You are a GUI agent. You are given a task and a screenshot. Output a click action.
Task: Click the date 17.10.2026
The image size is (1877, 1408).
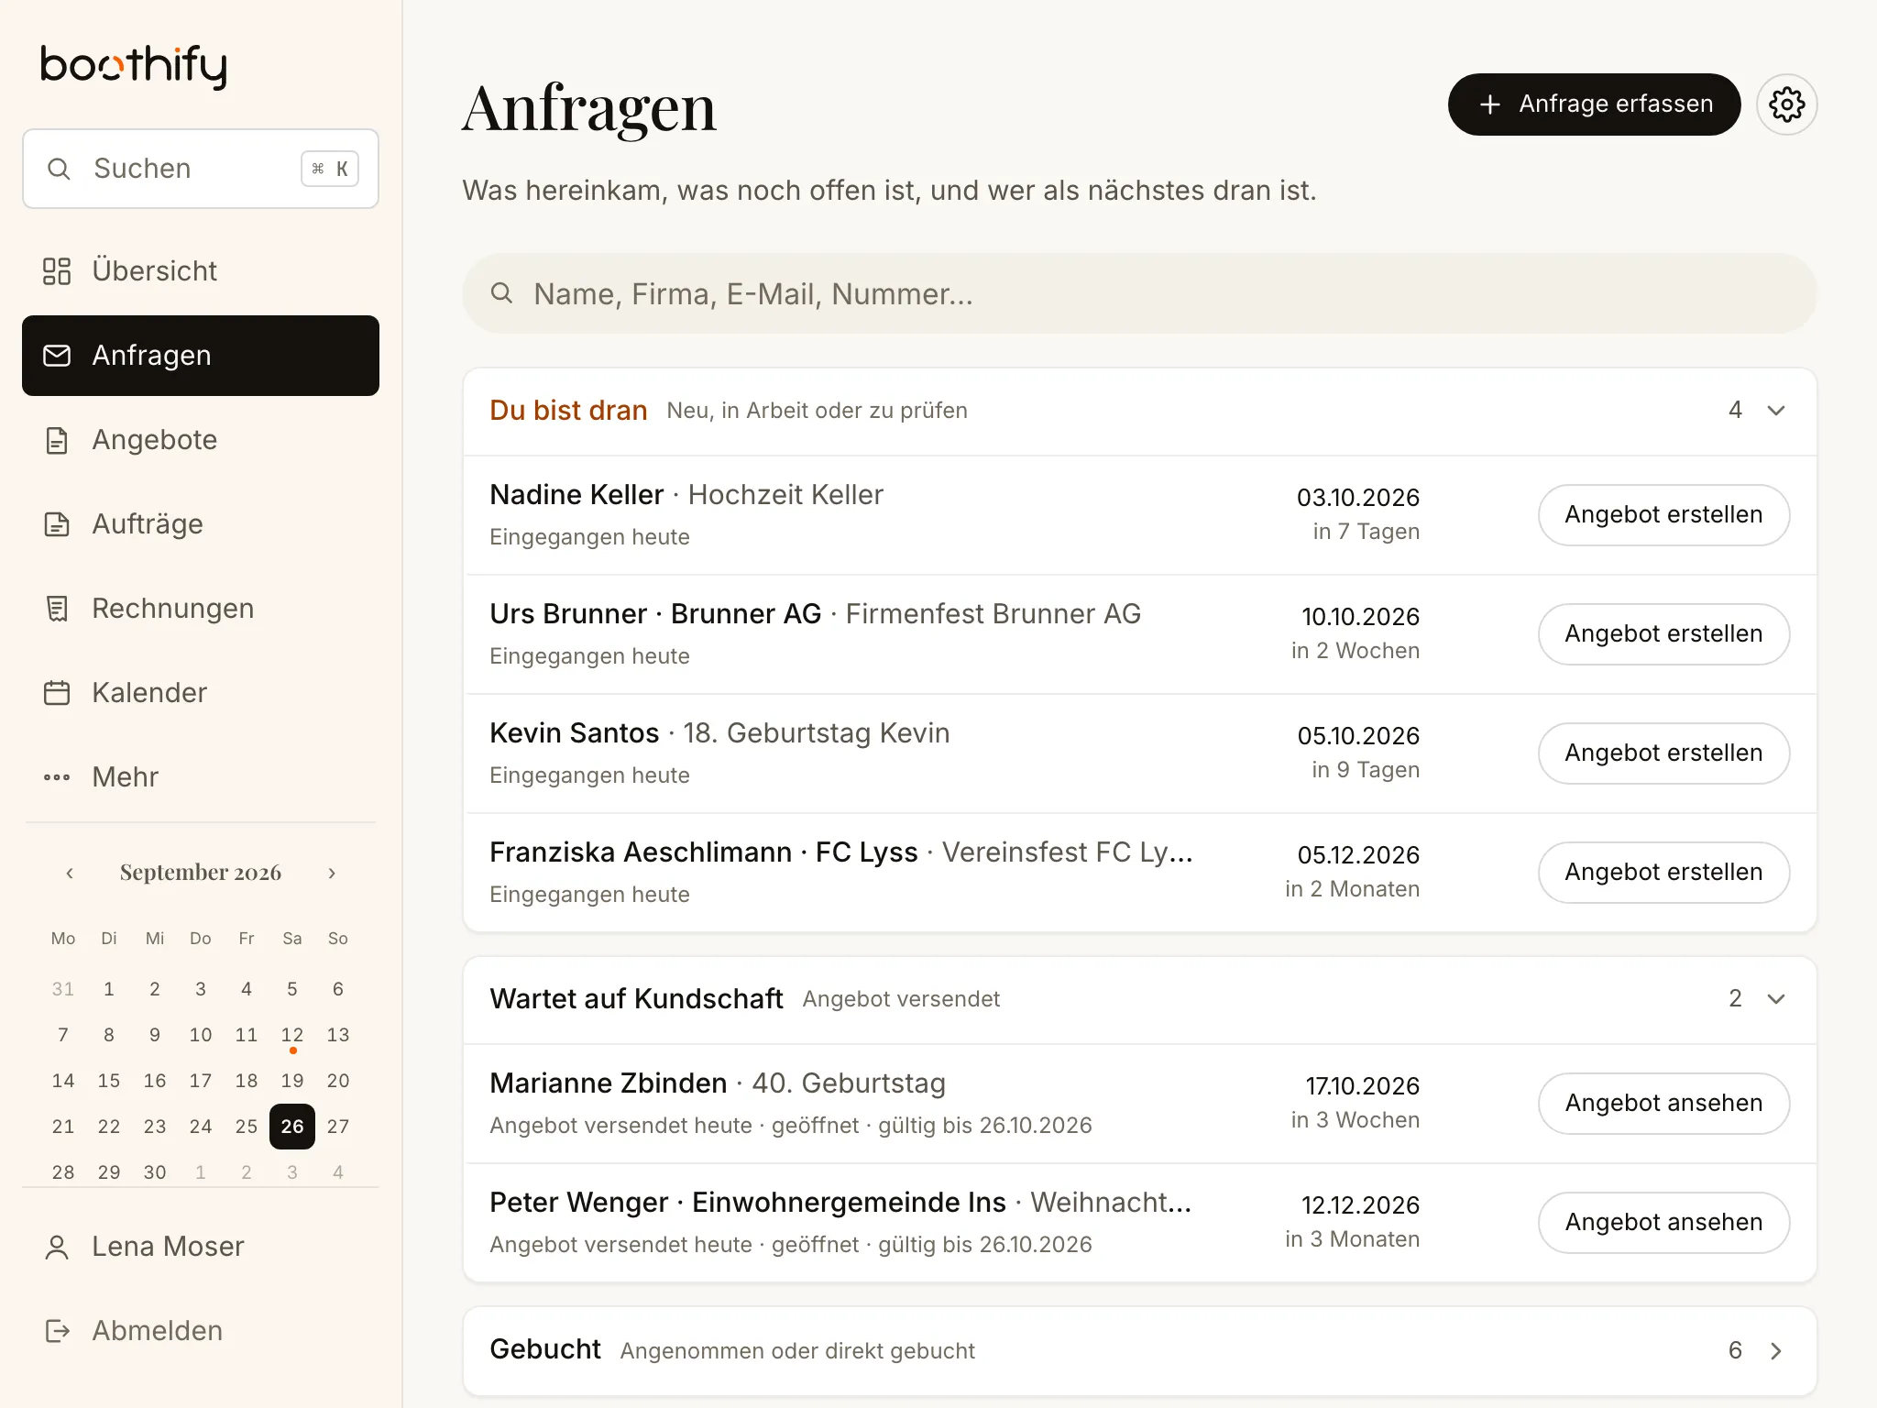(1362, 1086)
